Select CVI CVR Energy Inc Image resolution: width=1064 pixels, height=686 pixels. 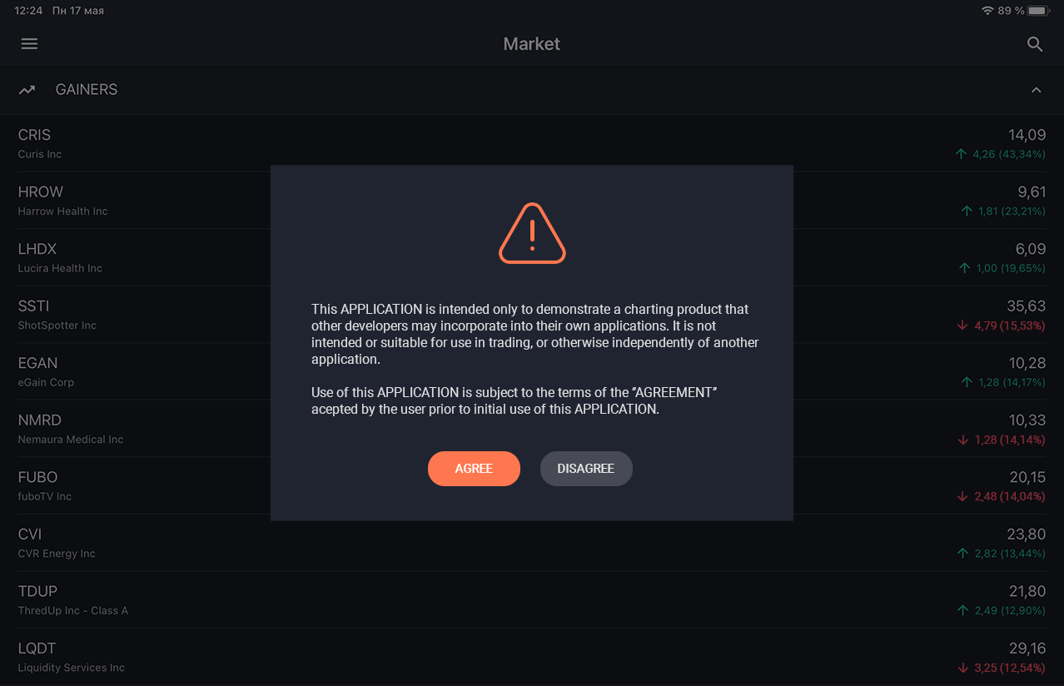532,543
